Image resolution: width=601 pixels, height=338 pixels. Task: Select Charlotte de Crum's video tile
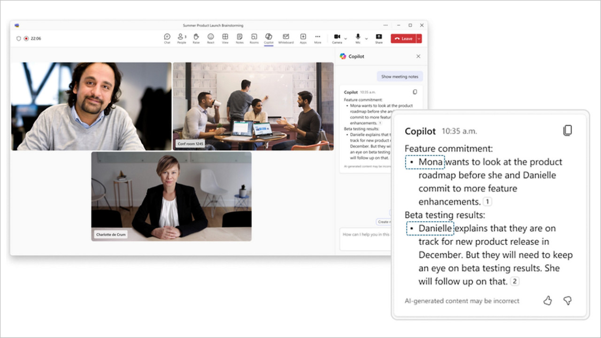point(171,196)
